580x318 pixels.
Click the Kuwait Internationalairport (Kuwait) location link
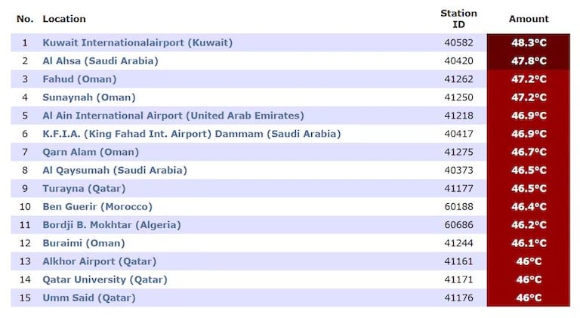tap(137, 43)
